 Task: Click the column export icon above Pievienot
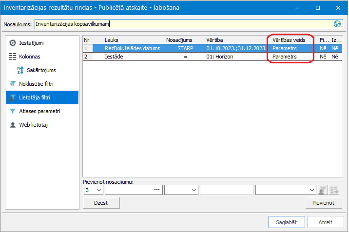[334, 190]
